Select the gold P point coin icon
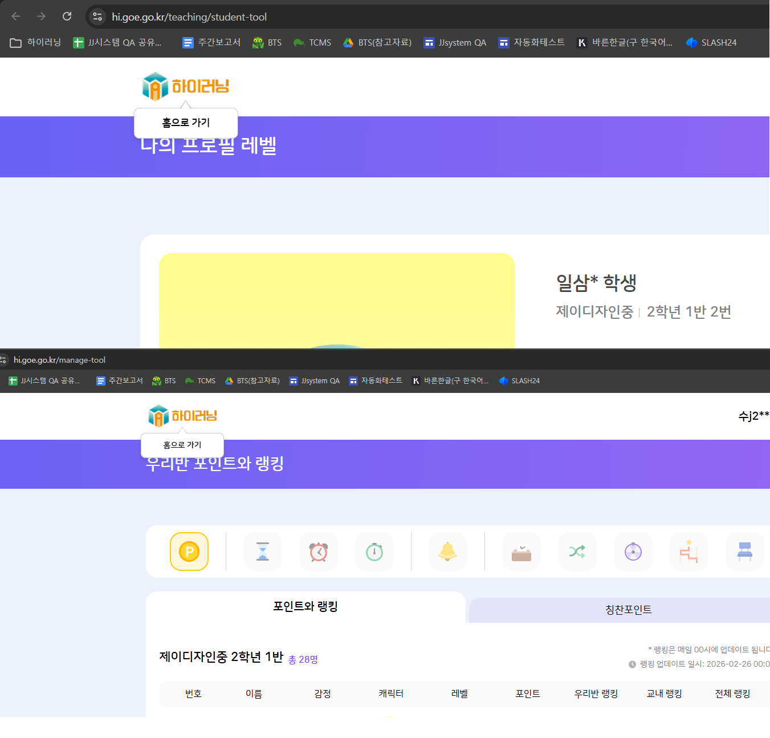This screenshot has width=770, height=738. click(189, 552)
